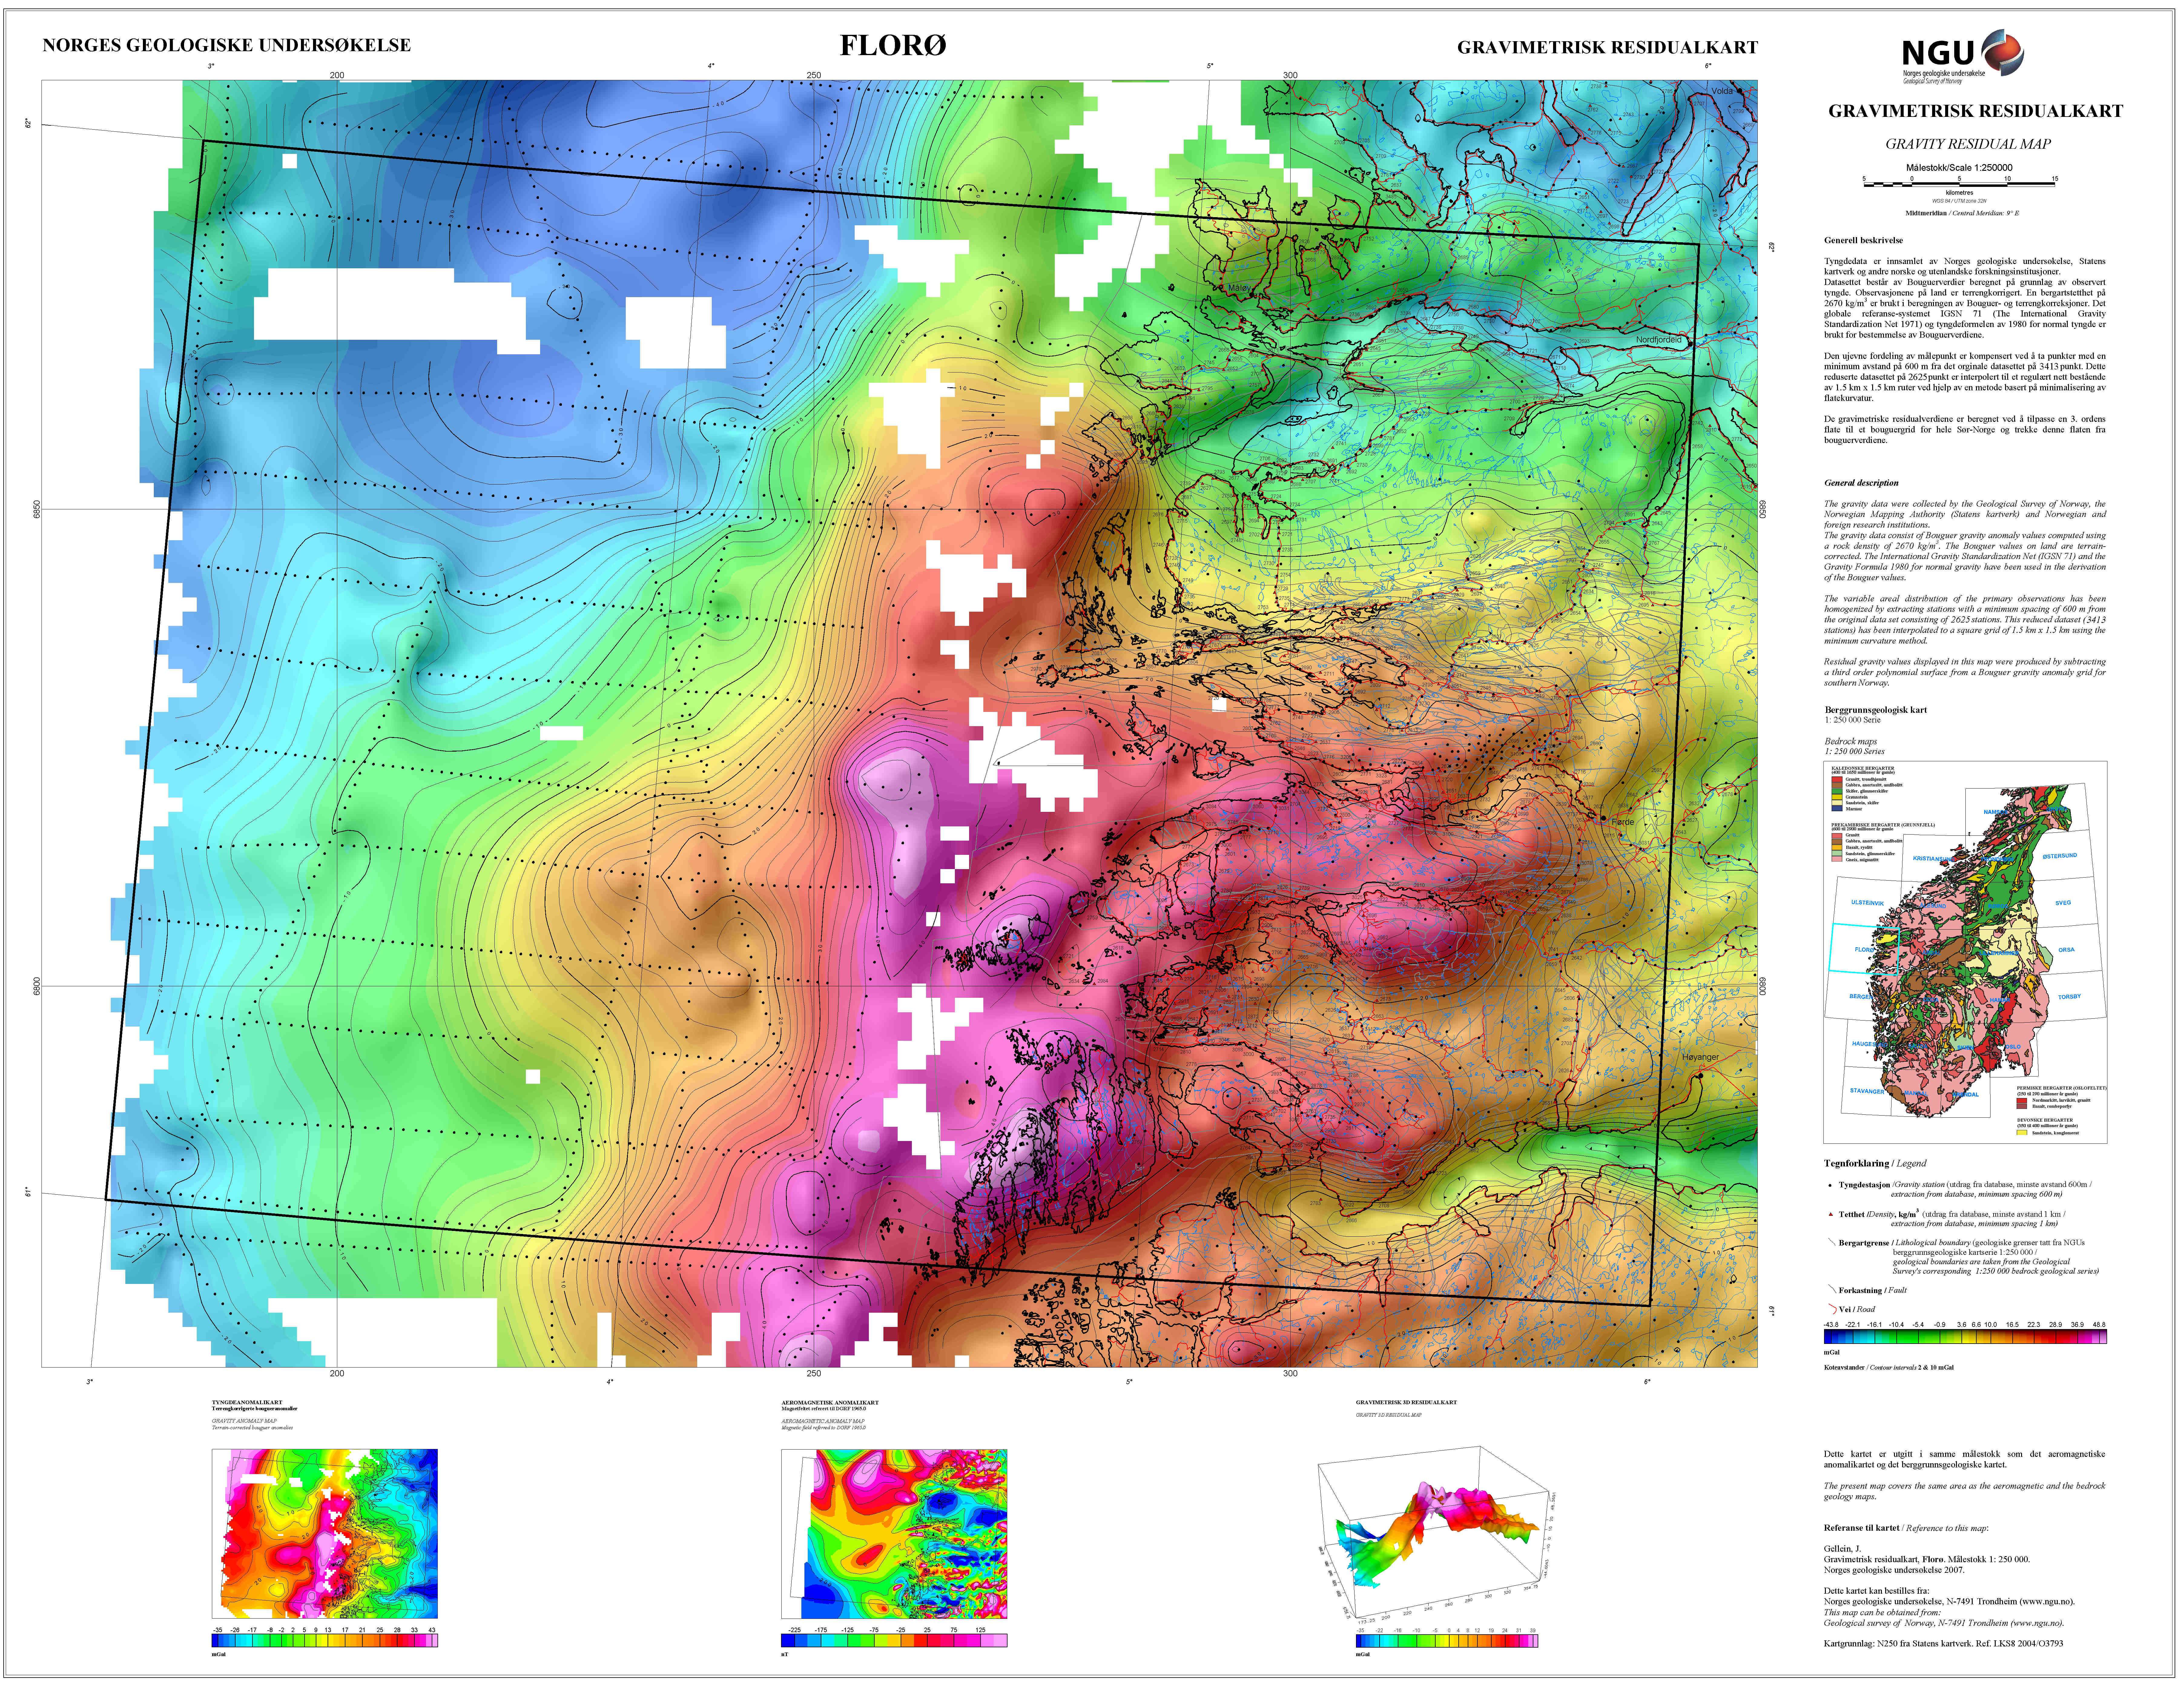Open the bedrock geology map of southern Norway
Screen dimensions: 2184x1690
(x=1965, y=952)
